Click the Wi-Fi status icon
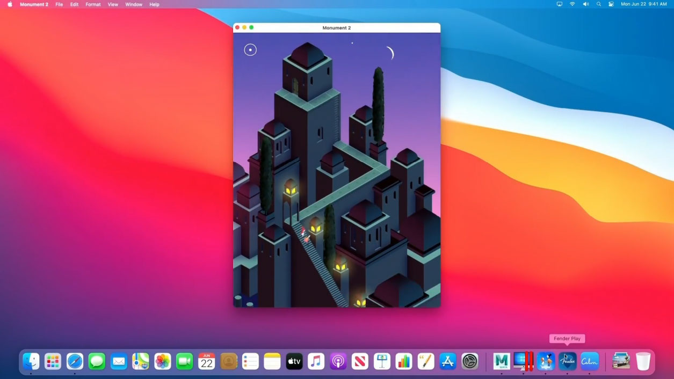 (572, 4)
